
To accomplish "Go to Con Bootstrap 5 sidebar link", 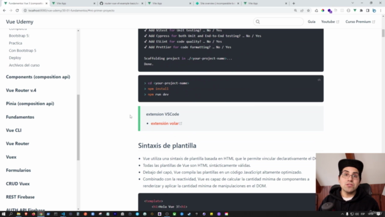I will tap(23, 51).
